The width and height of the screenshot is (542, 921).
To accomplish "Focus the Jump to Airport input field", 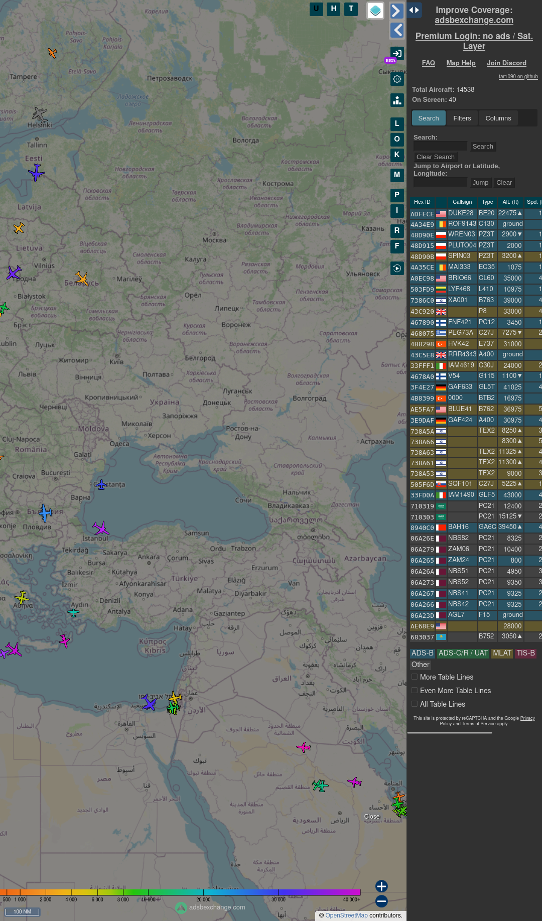I will click(x=440, y=182).
